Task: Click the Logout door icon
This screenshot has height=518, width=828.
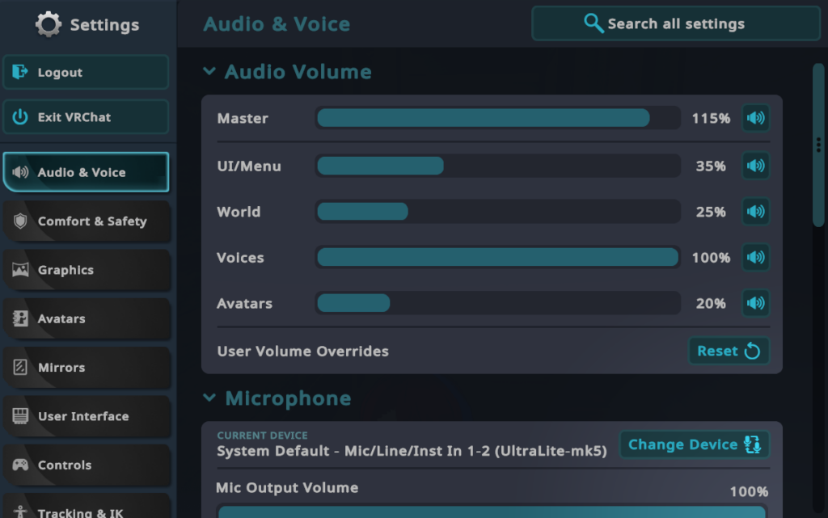Action: pyautogui.click(x=20, y=72)
